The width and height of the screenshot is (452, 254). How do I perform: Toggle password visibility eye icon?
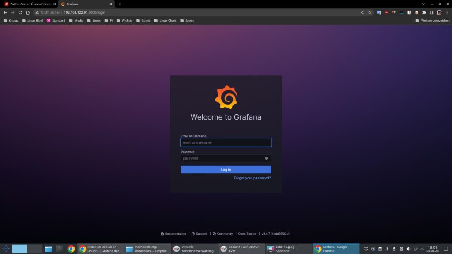[266, 158]
